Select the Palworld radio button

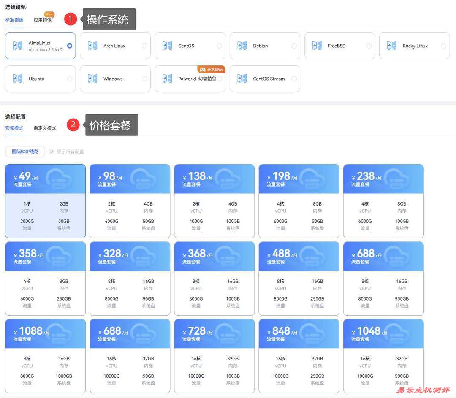coord(219,79)
